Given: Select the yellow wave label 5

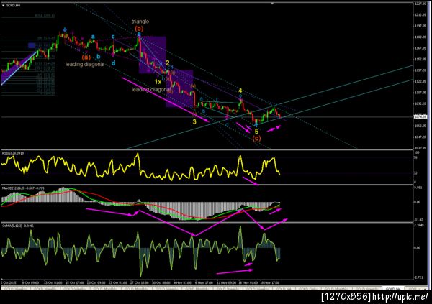Looking at the screenshot, I should click(256, 132).
